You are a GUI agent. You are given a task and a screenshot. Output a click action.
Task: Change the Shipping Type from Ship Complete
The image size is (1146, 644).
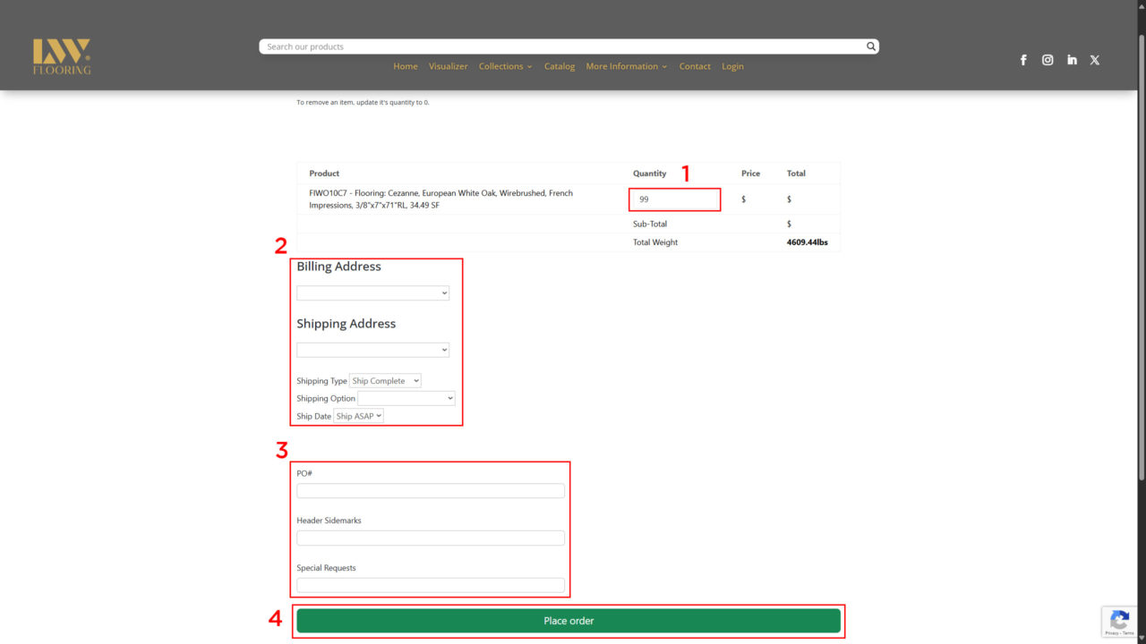[385, 380]
